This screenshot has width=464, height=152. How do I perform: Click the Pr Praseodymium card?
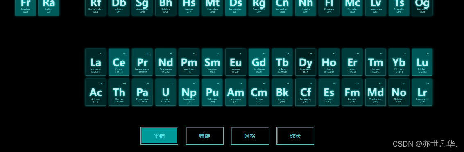(x=143, y=62)
